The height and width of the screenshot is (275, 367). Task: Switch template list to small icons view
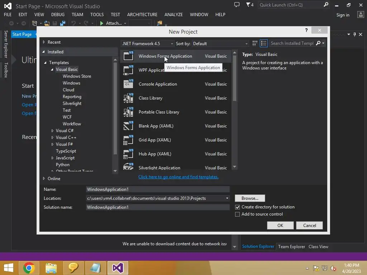pyautogui.click(x=255, y=43)
